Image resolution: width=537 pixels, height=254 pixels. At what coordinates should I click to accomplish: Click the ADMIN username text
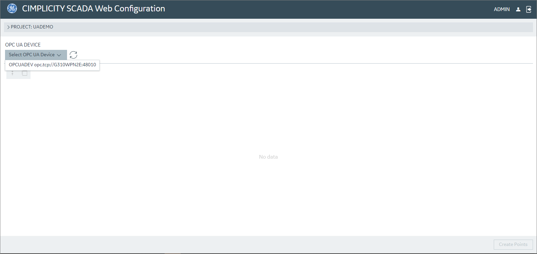click(x=501, y=9)
